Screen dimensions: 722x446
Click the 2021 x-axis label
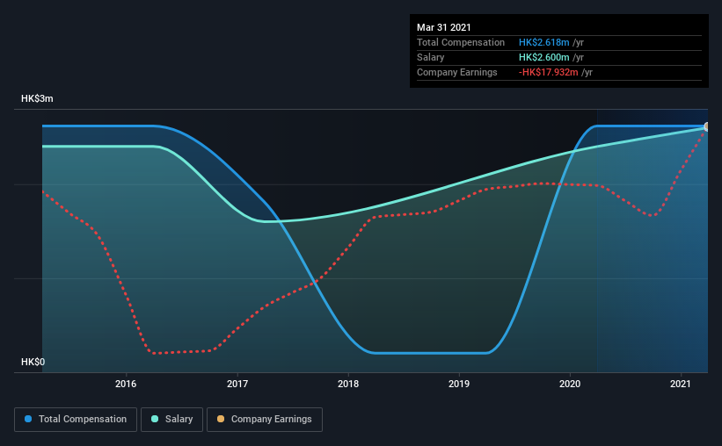coord(681,384)
